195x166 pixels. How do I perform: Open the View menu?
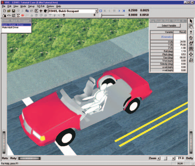coord(16,6)
